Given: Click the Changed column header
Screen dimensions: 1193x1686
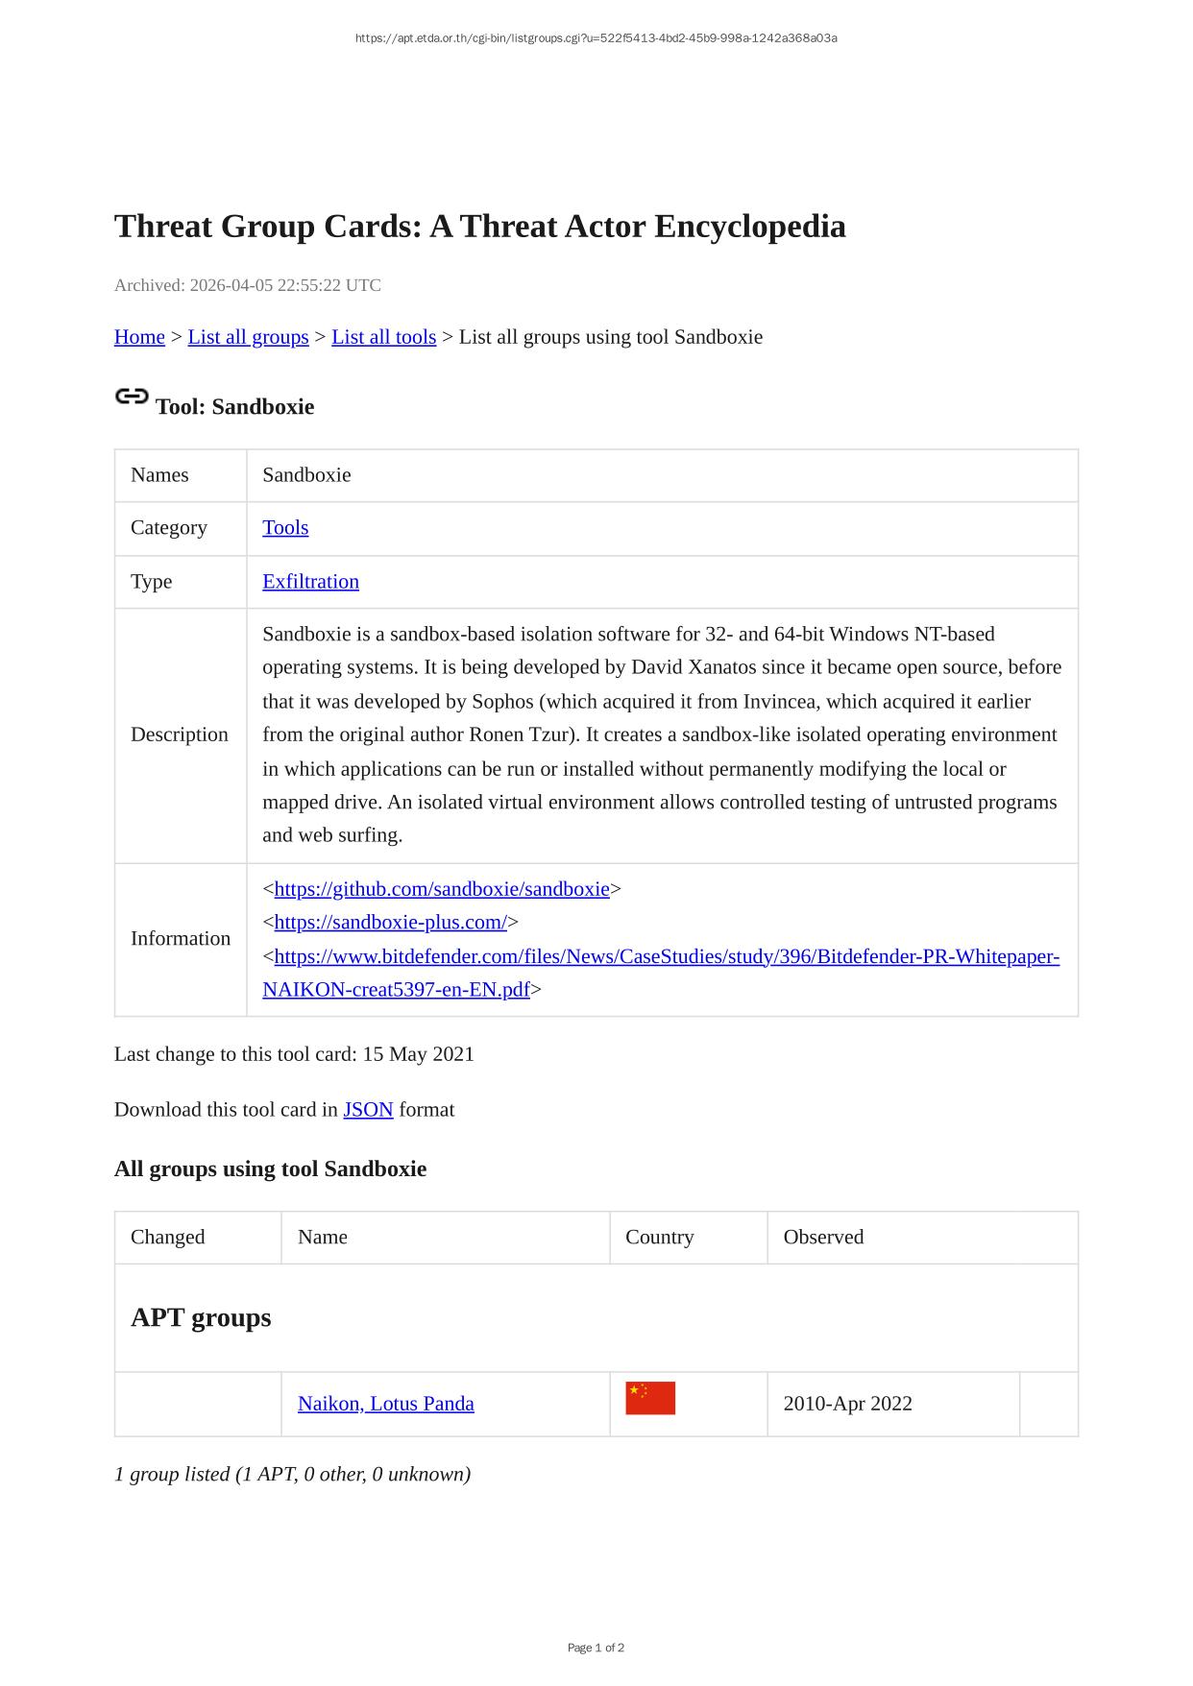Looking at the screenshot, I should point(168,1237).
